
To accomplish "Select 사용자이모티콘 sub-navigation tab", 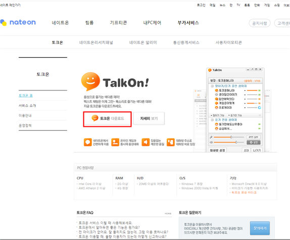I will coord(228,42).
